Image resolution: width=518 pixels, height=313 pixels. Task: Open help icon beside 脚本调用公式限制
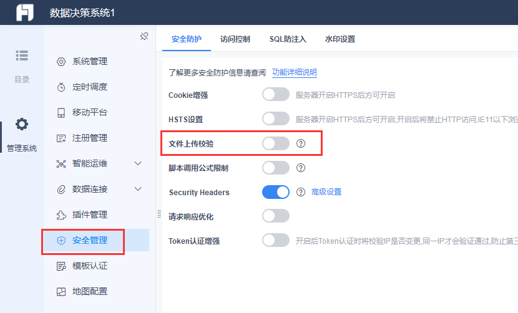(x=301, y=168)
